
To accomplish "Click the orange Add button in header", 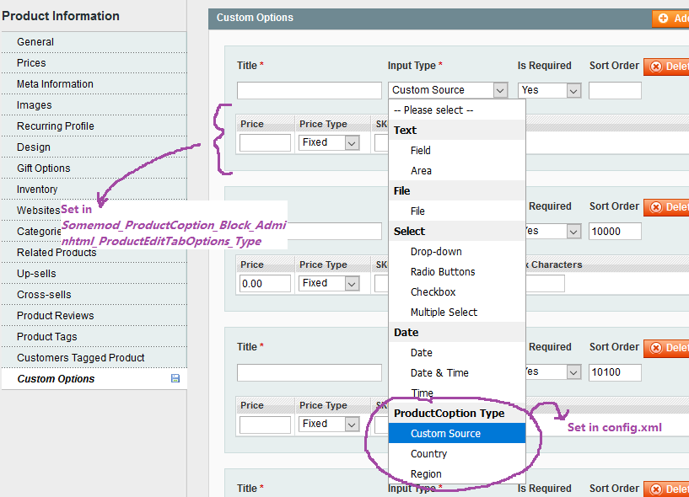I will click(x=671, y=18).
